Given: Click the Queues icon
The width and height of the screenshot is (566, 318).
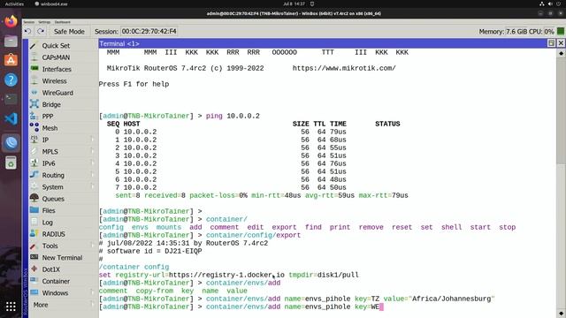Looking at the screenshot, I should (x=34, y=198).
